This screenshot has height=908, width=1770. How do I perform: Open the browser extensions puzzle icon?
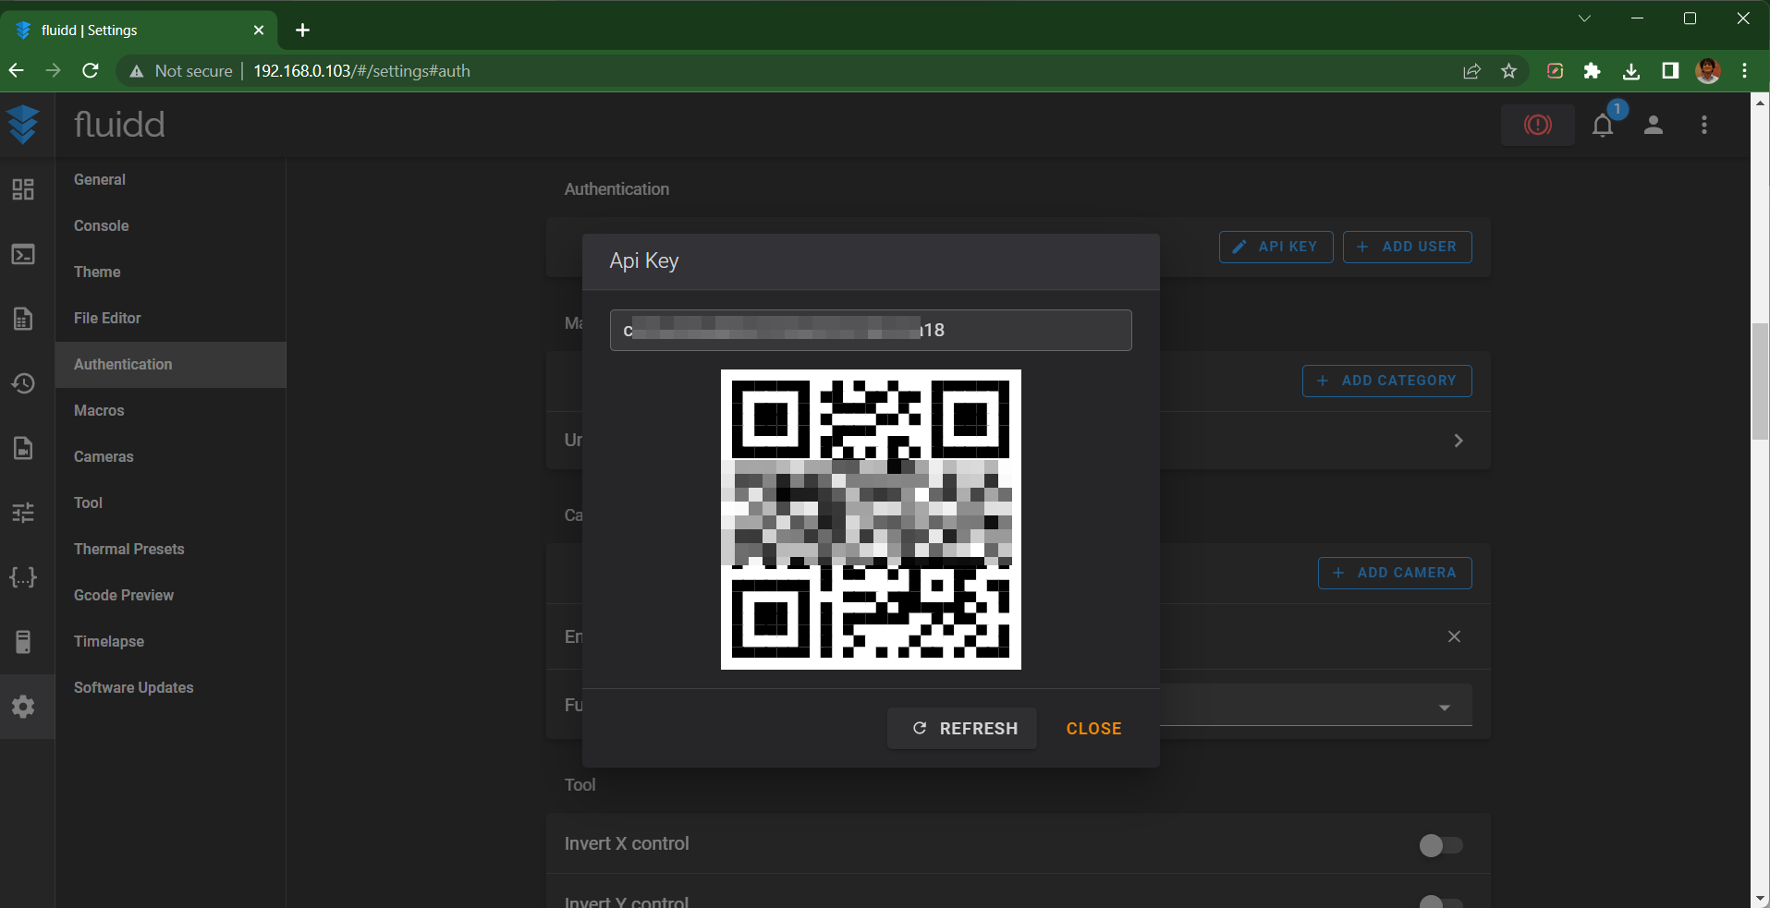[x=1592, y=71]
